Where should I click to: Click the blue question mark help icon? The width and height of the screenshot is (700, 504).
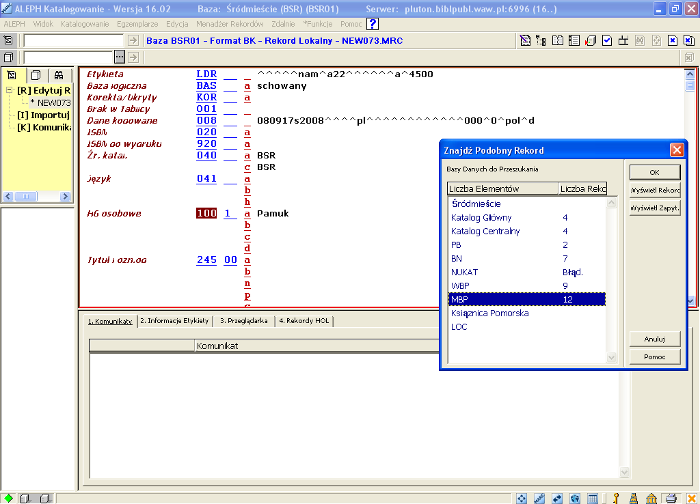[x=373, y=24]
